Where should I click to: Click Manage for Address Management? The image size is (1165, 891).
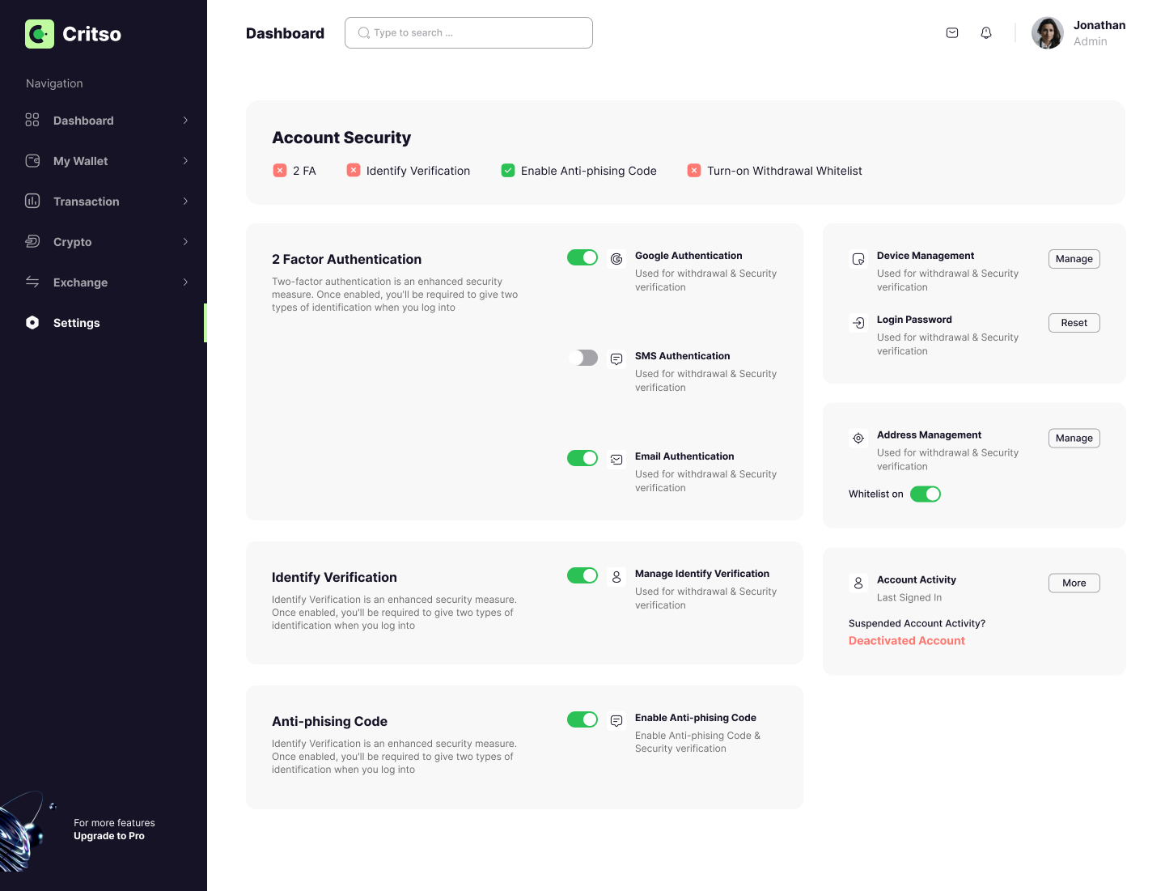[1074, 438]
